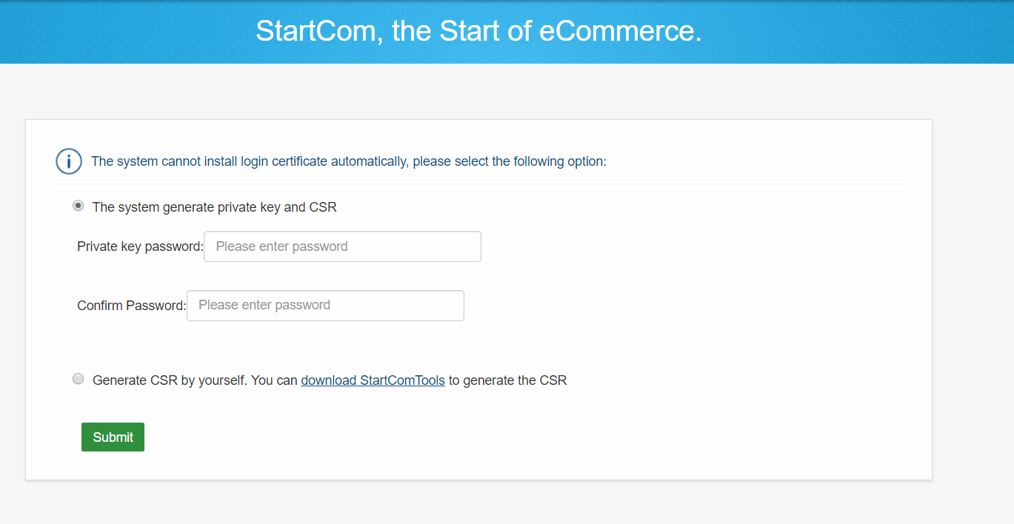Focus the Private key password field
Image resolution: width=1014 pixels, height=524 pixels.
pos(342,246)
